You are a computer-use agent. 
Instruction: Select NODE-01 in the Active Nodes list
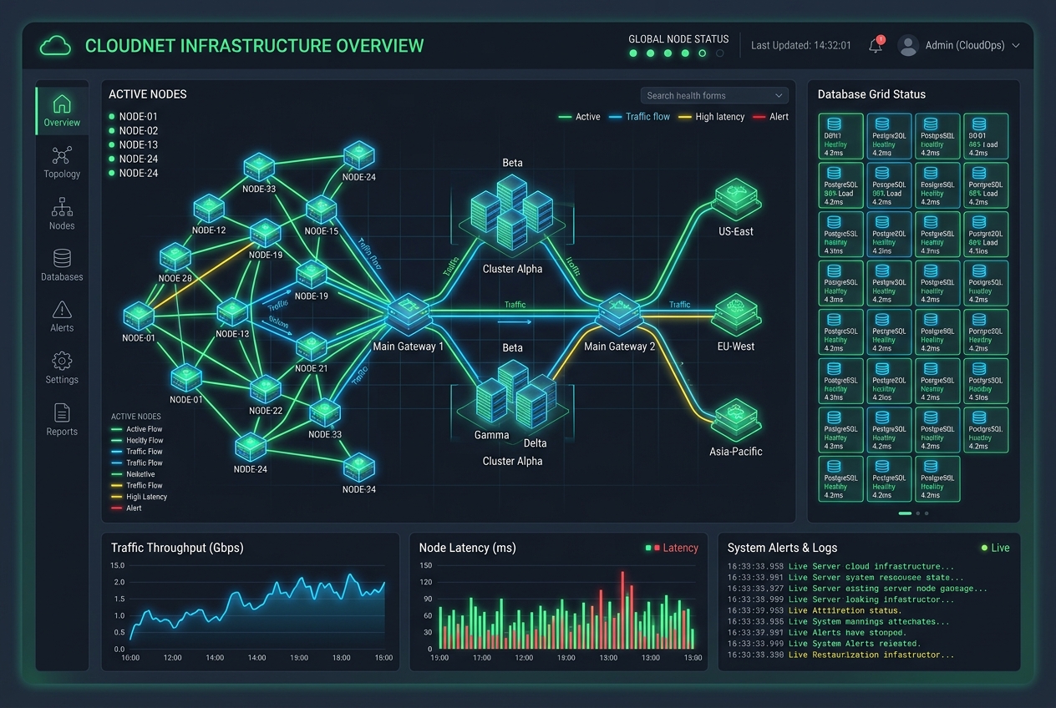pyautogui.click(x=133, y=117)
